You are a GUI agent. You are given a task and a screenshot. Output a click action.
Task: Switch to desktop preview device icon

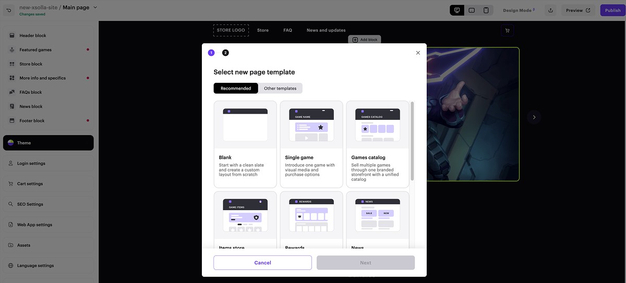[x=457, y=10]
